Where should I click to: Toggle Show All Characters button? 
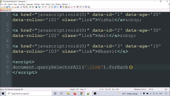click(x=58, y=7)
